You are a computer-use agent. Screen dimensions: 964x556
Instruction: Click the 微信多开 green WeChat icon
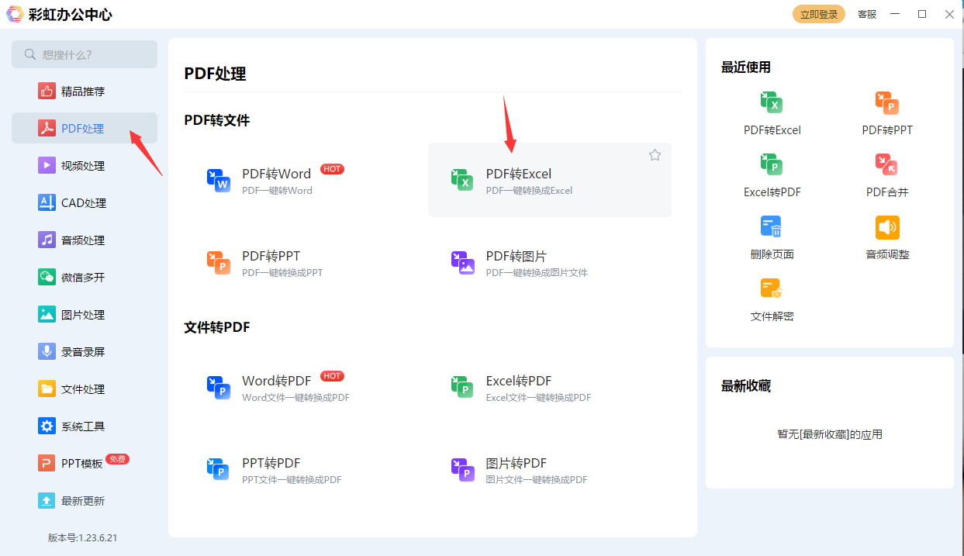47,278
